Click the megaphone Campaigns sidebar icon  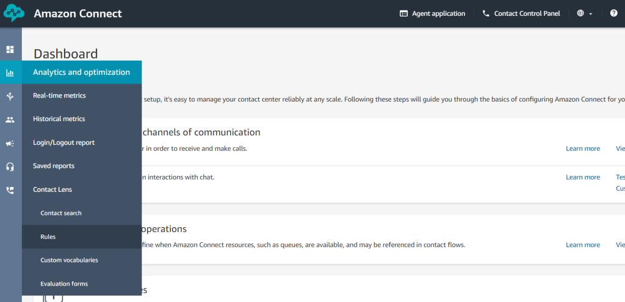(10, 144)
